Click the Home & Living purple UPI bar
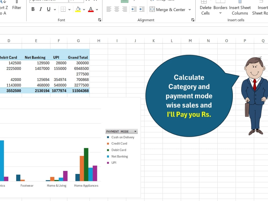268x201 pixels. pyautogui.click(x=65, y=176)
